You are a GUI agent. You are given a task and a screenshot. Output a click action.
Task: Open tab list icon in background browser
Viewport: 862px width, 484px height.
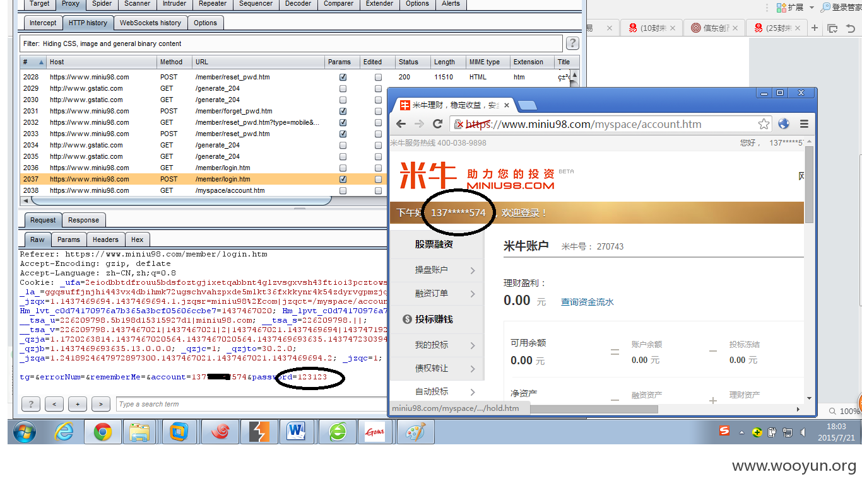[832, 28]
